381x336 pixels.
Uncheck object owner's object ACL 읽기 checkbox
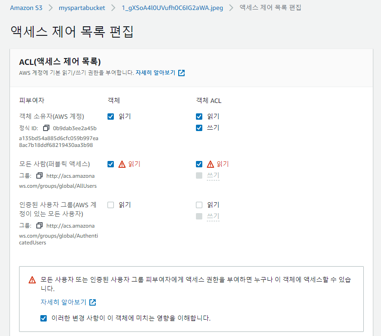(199, 117)
